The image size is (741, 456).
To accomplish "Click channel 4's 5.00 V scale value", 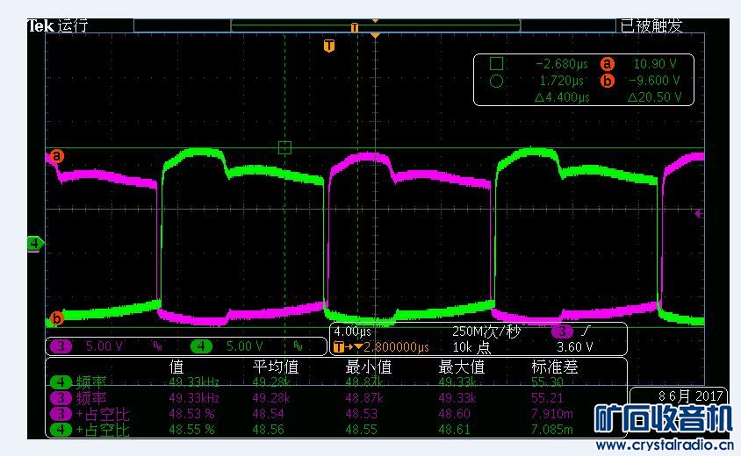I will pyautogui.click(x=244, y=346).
